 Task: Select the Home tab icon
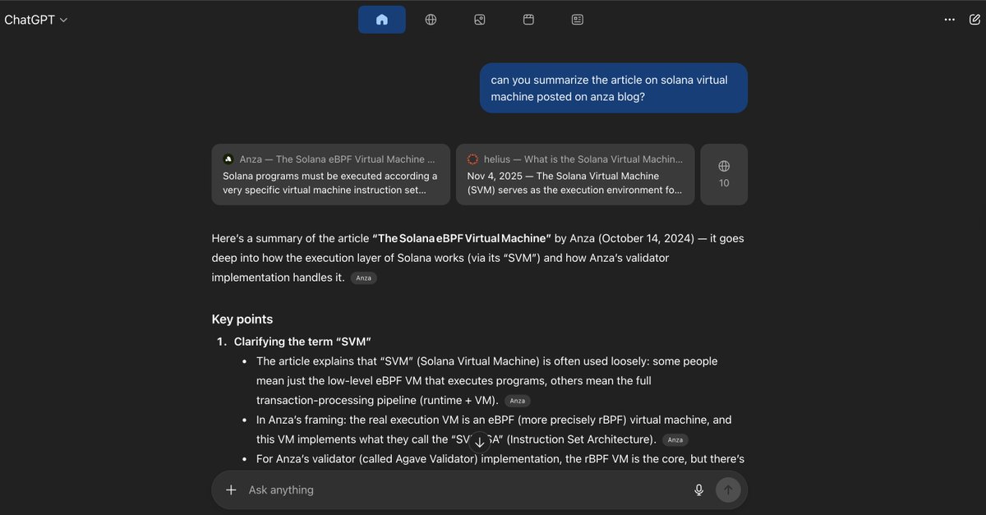tap(381, 20)
